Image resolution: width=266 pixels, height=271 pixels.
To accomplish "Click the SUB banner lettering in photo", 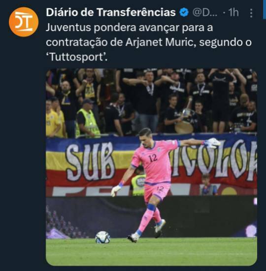I will [90, 162].
